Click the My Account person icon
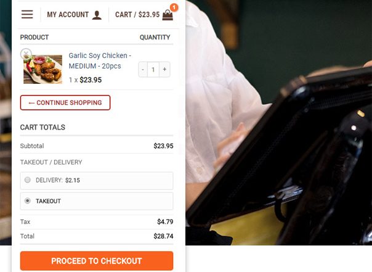Viewport: 372px width, 272px height. coord(97,15)
